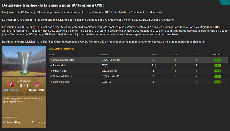Click the player icon beside Christoph Schuster
This screenshot has height=131, width=230.
[51, 60]
